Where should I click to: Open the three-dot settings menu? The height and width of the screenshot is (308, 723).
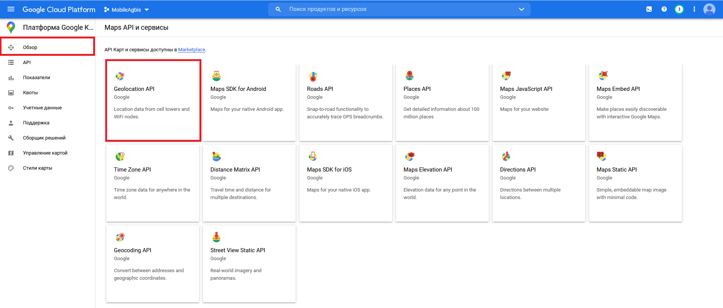(x=694, y=9)
